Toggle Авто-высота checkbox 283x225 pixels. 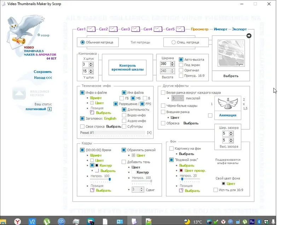click(181, 59)
